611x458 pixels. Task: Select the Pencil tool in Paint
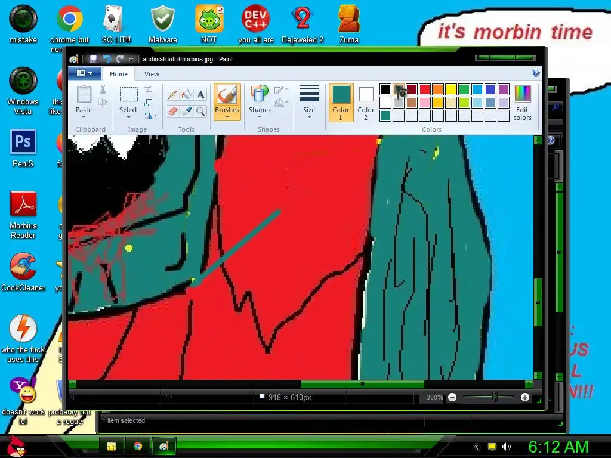(172, 95)
